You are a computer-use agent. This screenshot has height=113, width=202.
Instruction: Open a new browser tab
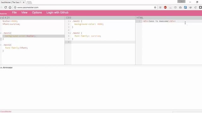[x=29, y=2]
